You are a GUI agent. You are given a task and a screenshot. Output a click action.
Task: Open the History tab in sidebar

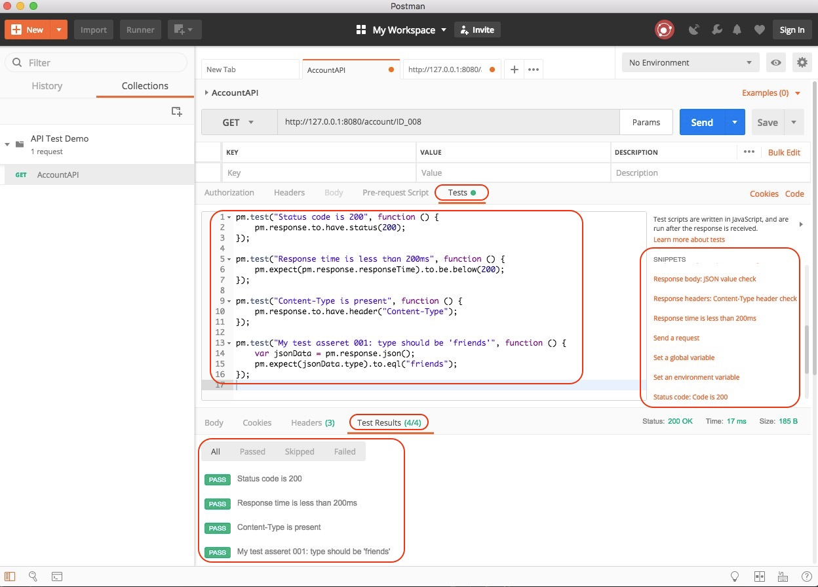[47, 86]
